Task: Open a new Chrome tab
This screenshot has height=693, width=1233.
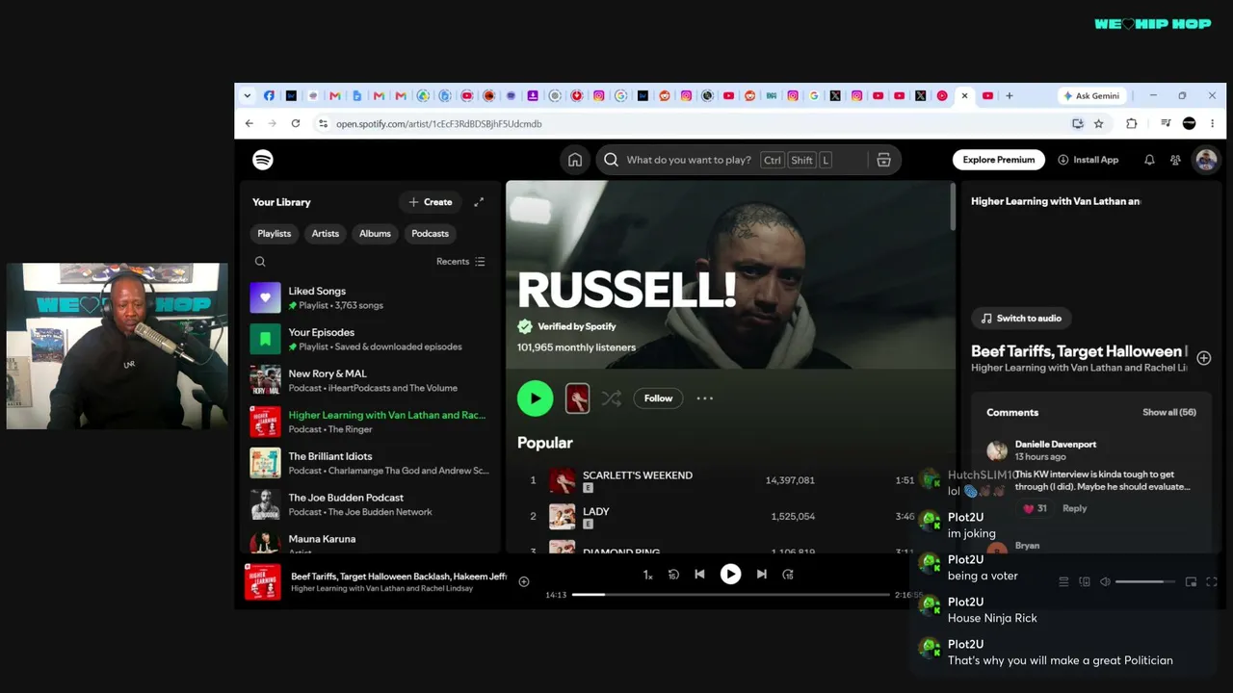Action: point(1010,96)
